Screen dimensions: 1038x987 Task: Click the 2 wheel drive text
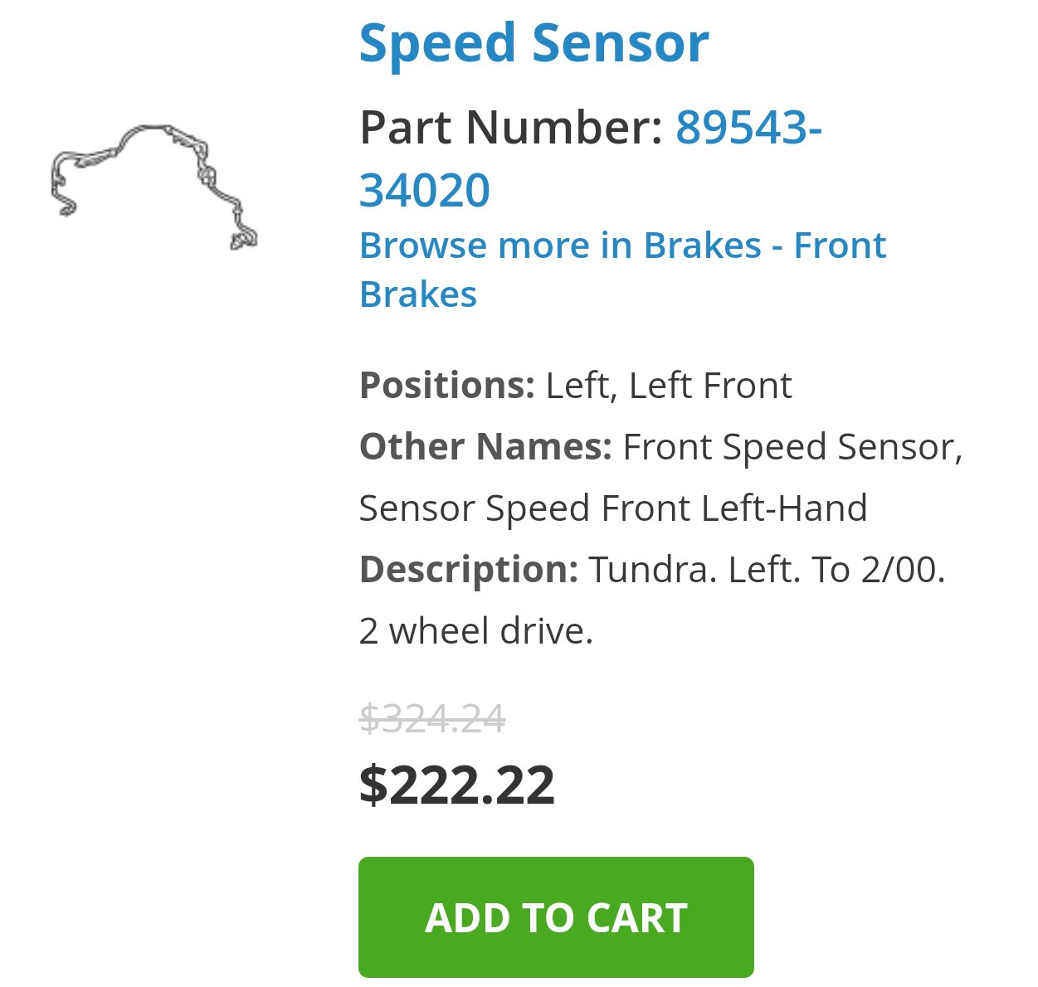(476, 631)
